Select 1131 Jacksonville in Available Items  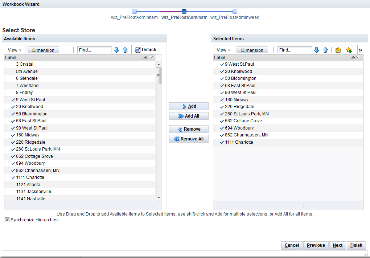80,192
